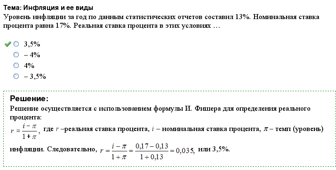The width and height of the screenshot is (336, 170).
Task: Pick the – 3,5% radio option
Action: tap(16, 76)
